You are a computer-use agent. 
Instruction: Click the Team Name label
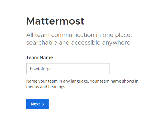39,57
